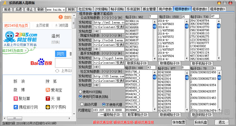The image size is (236, 126).
Task: Select the 程序参数2 tab
Action: coord(200,9)
